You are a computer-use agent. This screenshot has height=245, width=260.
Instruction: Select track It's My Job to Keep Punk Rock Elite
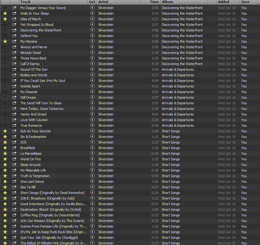[x=54, y=232]
